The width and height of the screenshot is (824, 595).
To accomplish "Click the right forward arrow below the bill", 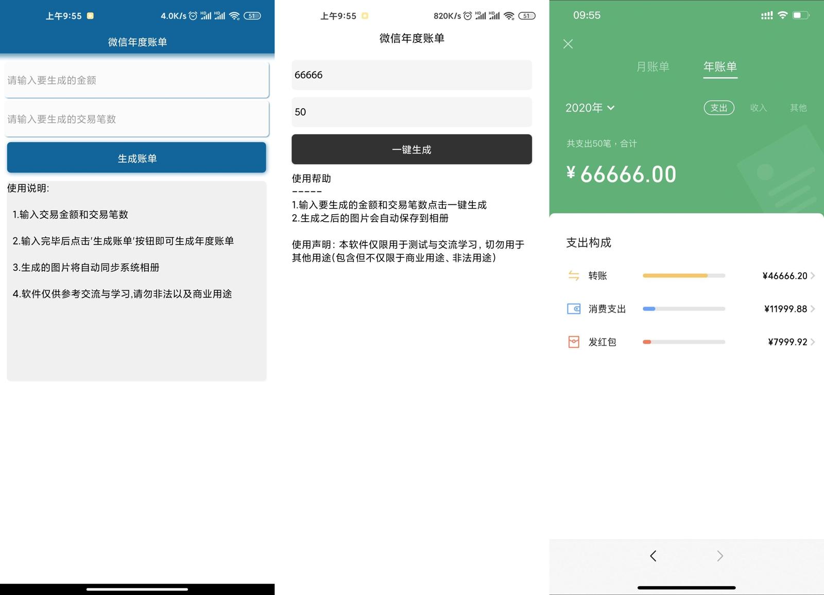I will pos(720,556).
